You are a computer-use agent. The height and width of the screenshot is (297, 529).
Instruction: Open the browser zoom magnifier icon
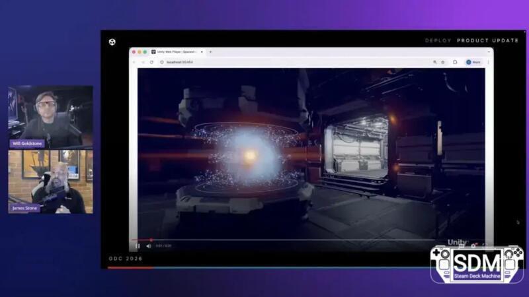point(434,62)
